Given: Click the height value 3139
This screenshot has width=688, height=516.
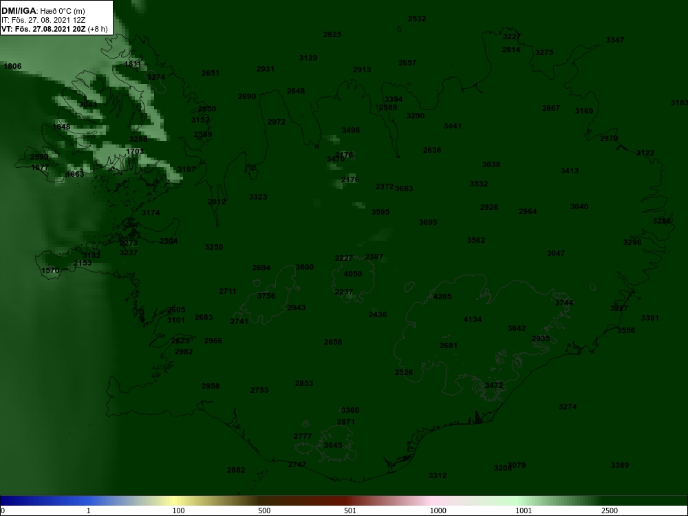Looking at the screenshot, I should [x=308, y=58].
